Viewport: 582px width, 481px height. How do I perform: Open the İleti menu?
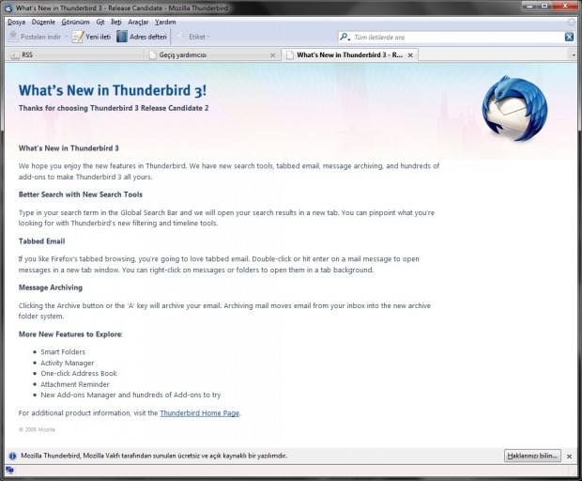[116, 22]
